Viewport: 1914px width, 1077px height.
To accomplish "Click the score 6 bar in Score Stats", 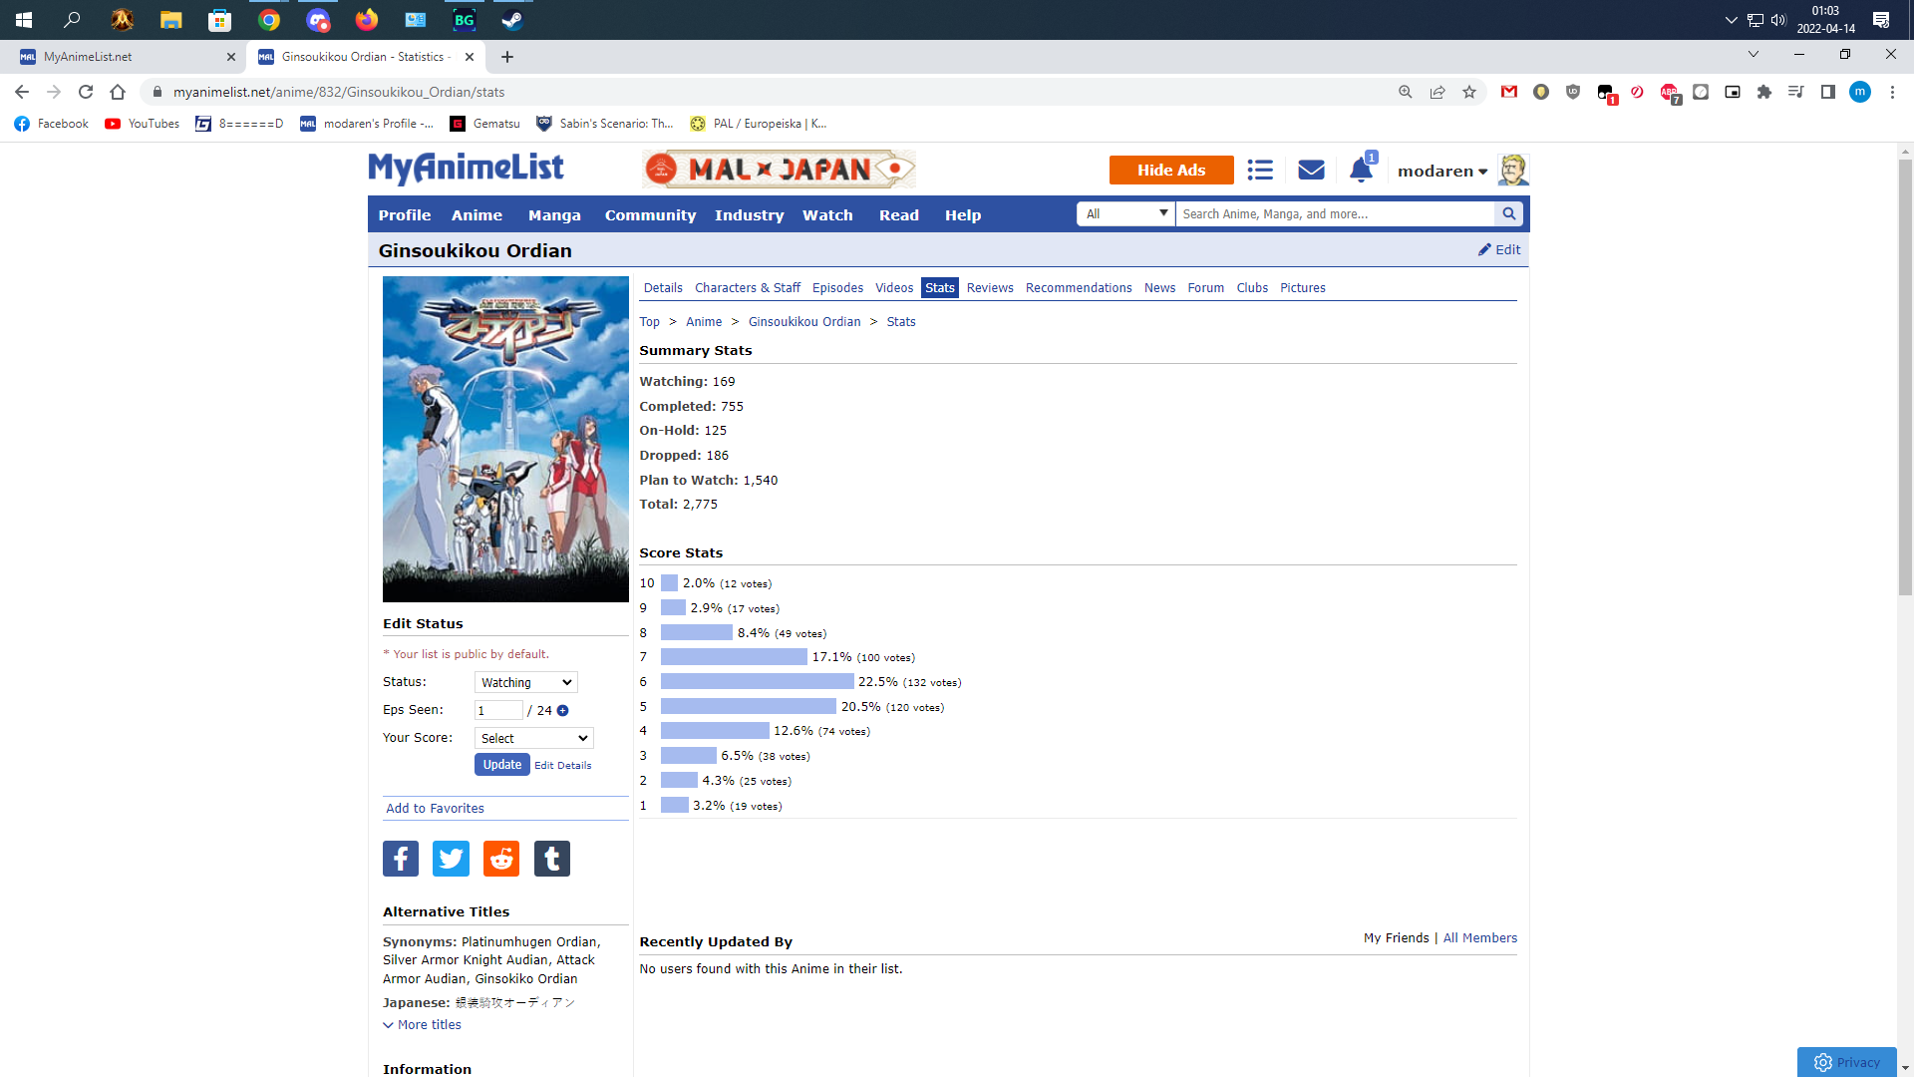I will 757,682.
